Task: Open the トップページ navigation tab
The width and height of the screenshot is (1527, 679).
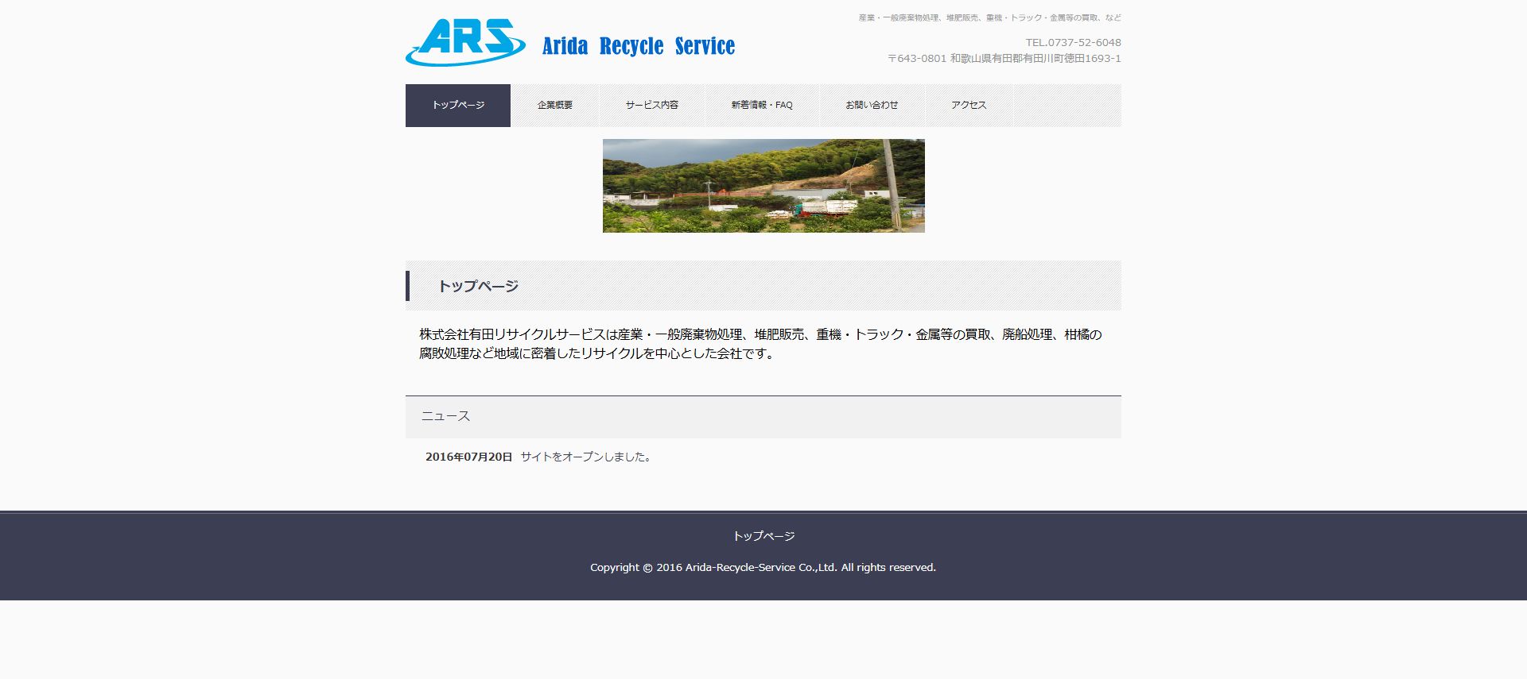Action: point(458,106)
